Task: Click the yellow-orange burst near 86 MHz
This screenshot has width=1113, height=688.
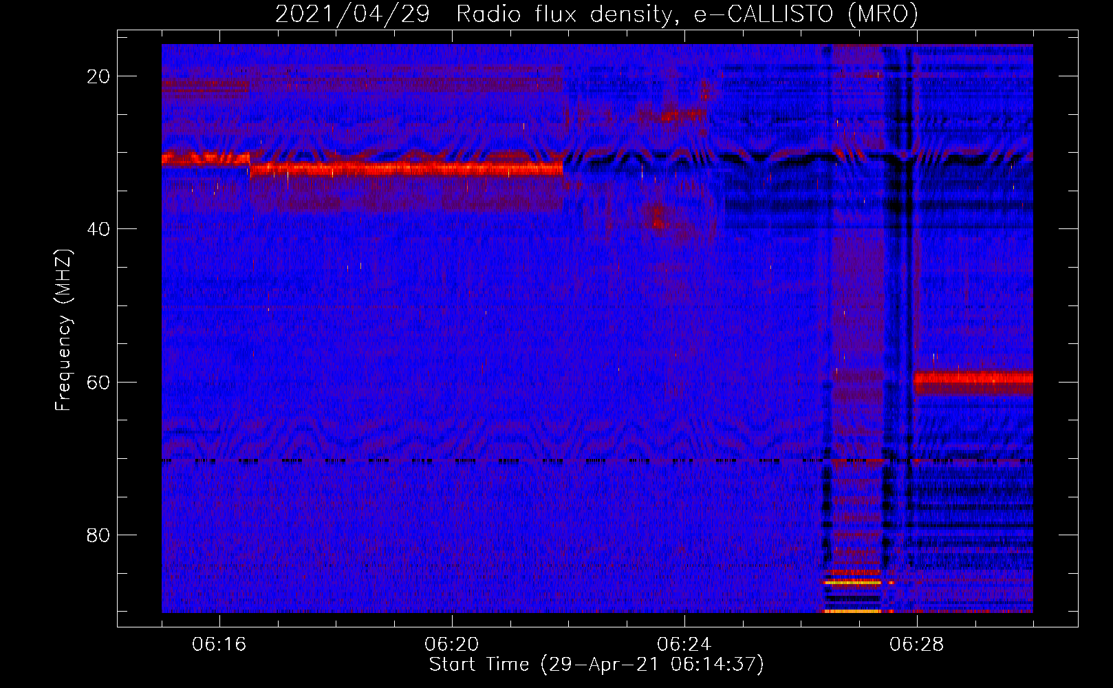Action: pyautogui.click(x=853, y=582)
